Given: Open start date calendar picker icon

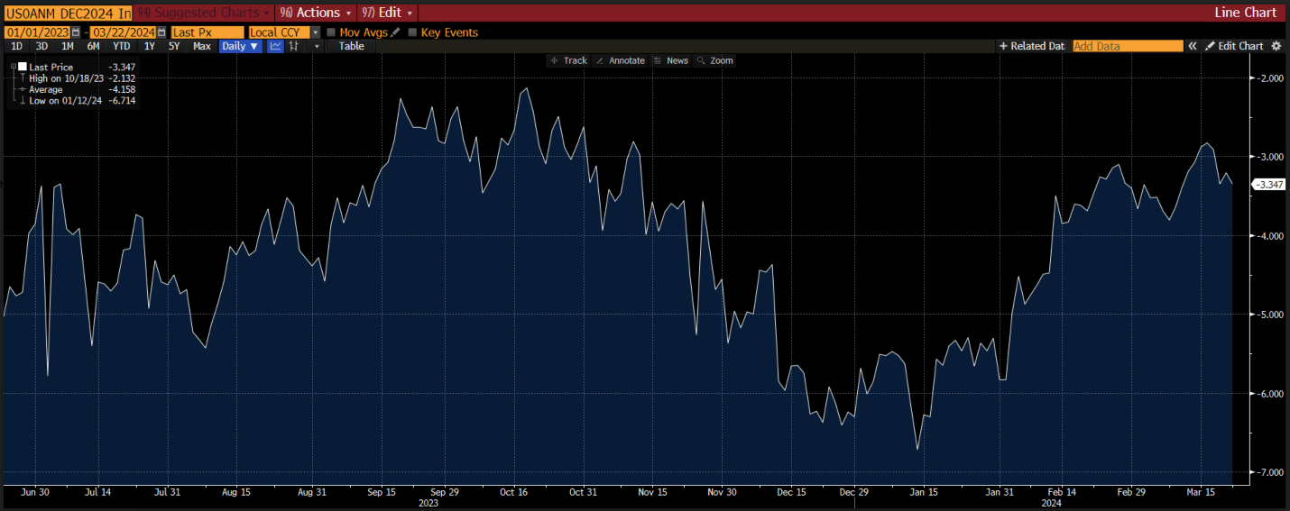Looking at the screenshot, I should (76, 32).
